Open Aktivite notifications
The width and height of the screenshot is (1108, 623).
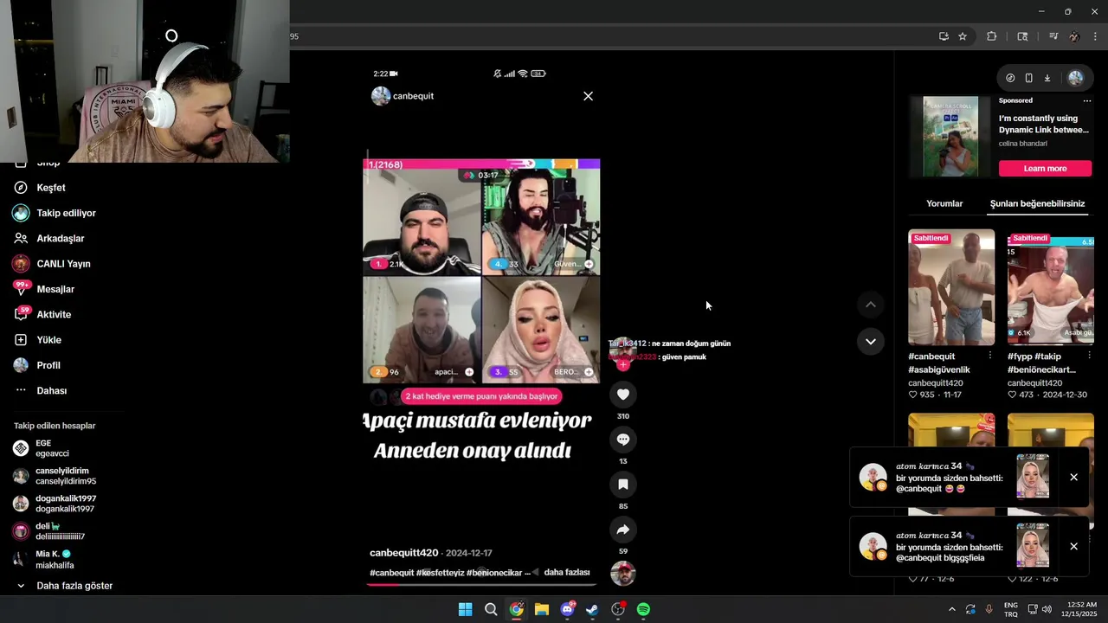42,314
